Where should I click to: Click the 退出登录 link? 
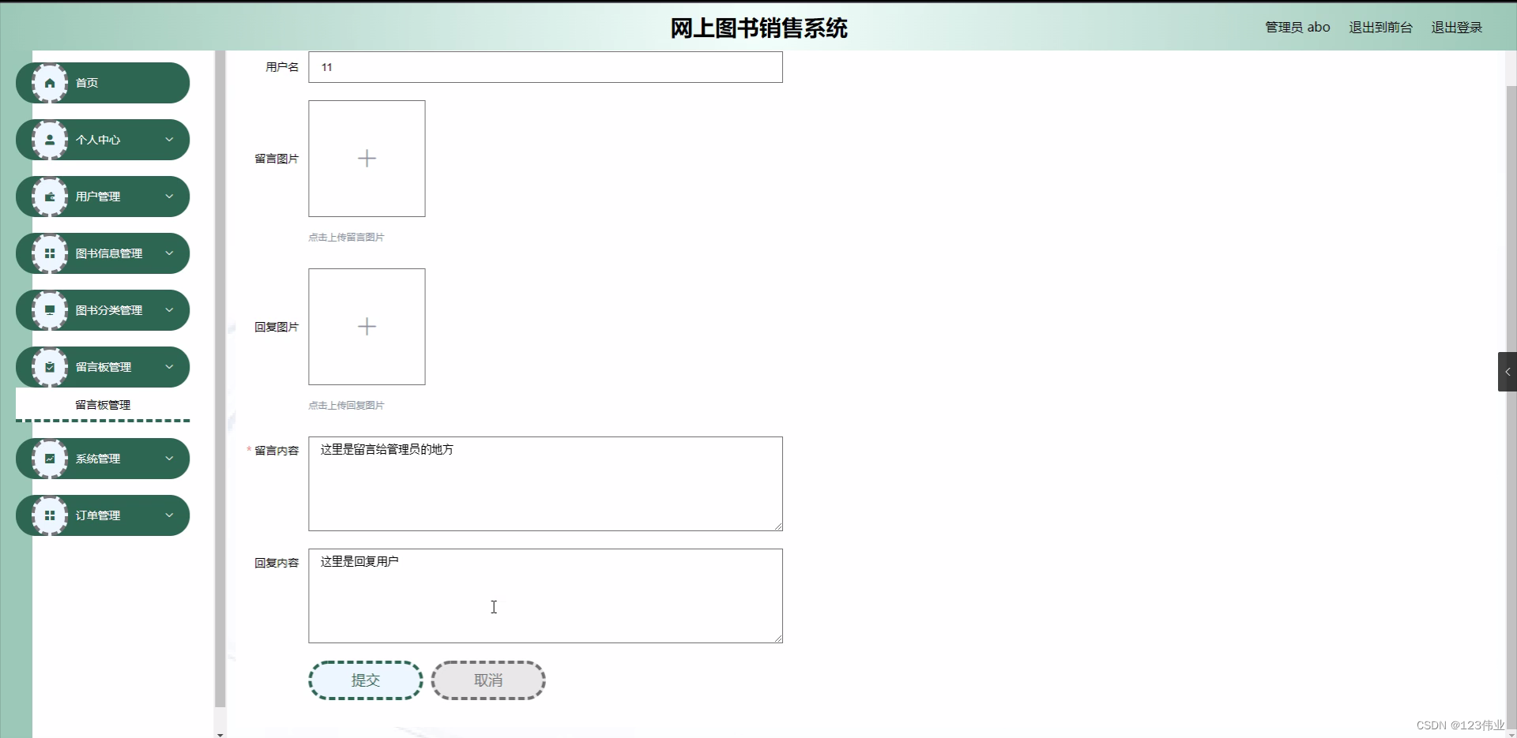pyautogui.click(x=1456, y=26)
